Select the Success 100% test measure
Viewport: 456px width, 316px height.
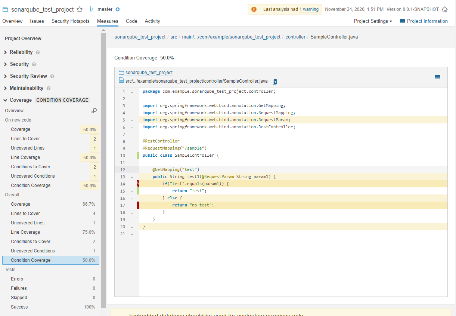click(x=51, y=307)
